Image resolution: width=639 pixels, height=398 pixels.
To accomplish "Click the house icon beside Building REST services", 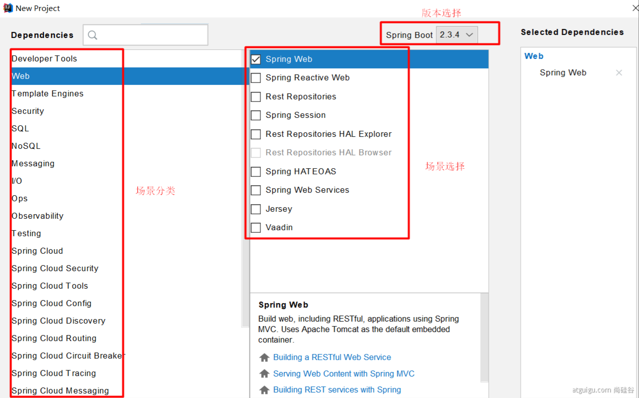I will [264, 390].
